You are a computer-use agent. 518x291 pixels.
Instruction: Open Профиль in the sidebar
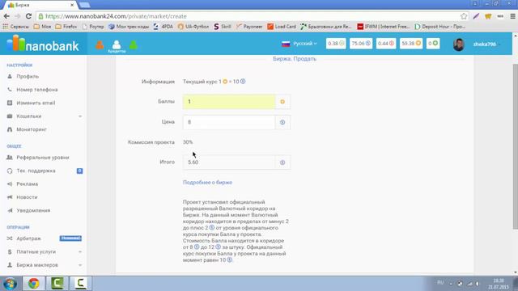tap(28, 76)
